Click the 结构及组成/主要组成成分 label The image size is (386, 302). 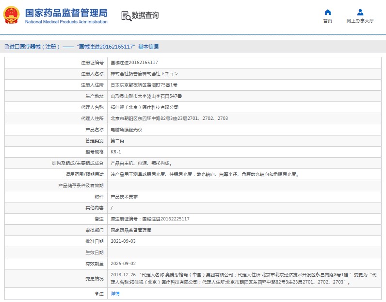(x=78, y=163)
